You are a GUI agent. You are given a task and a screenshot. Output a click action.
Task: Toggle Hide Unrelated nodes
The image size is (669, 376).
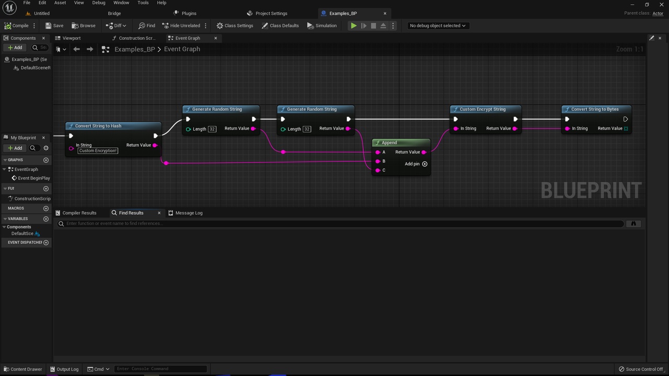(181, 26)
